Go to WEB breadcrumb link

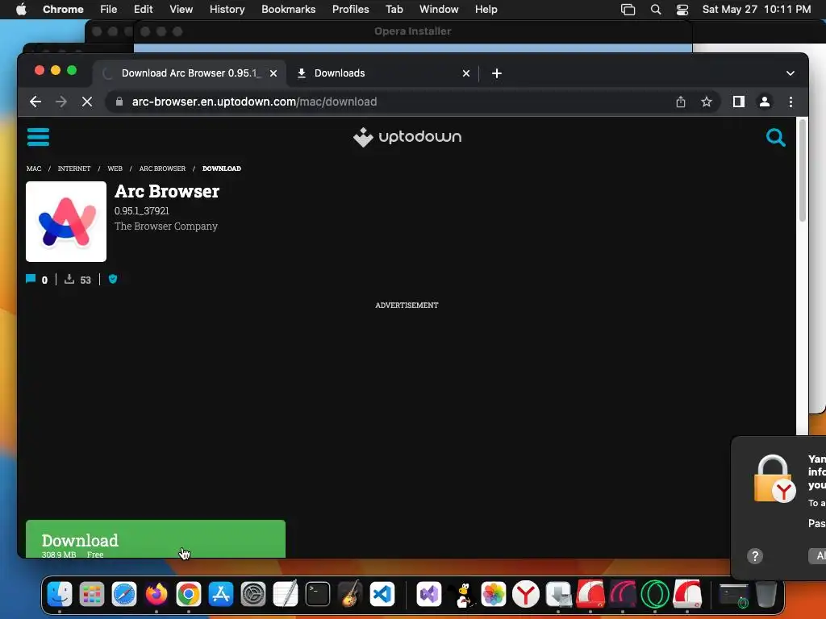pyautogui.click(x=115, y=168)
